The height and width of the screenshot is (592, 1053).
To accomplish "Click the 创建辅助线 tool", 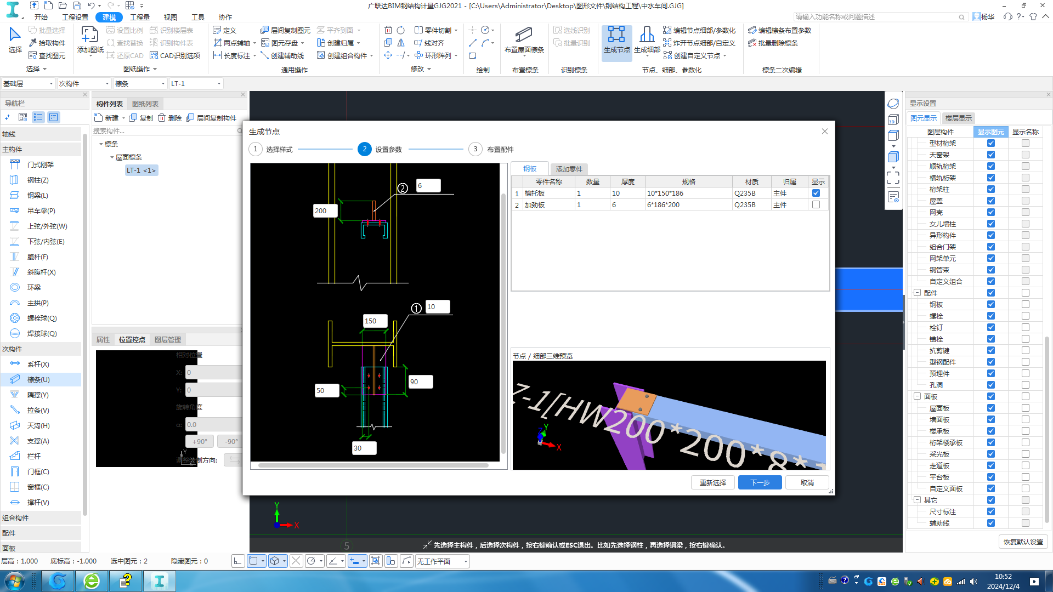I will 282,55.
